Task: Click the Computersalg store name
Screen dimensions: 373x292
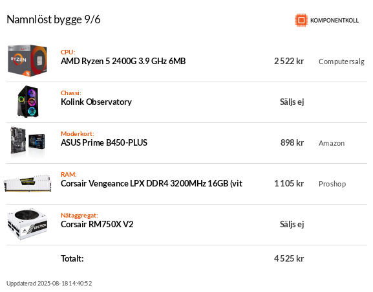Action: (341, 62)
